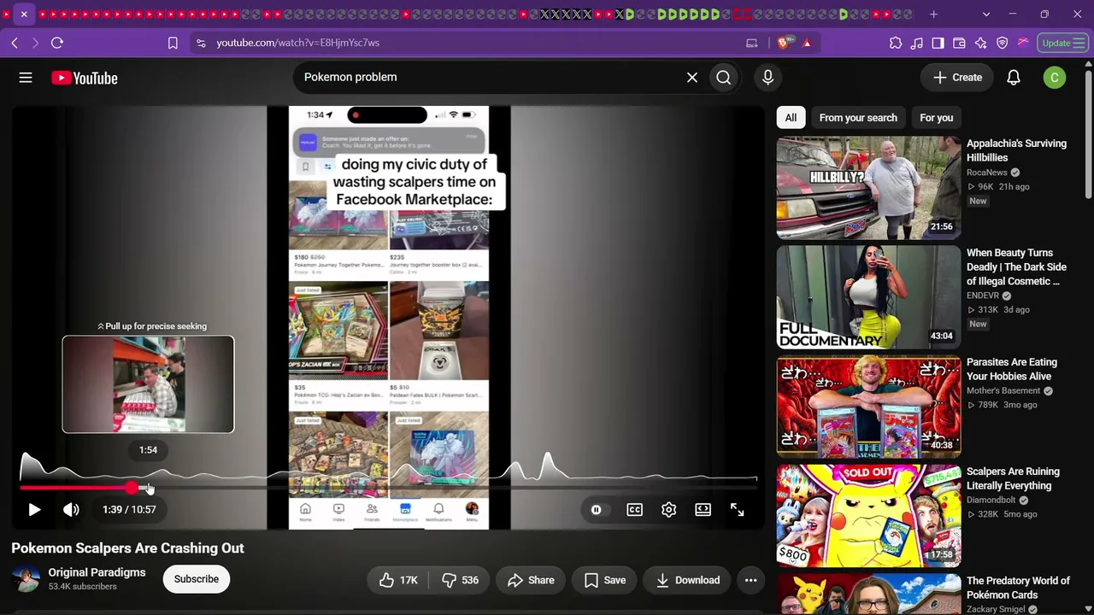The image size is (1094, 615).
Task: Clear the search box text
Action: pyautogui.click(x=692, y=78)
